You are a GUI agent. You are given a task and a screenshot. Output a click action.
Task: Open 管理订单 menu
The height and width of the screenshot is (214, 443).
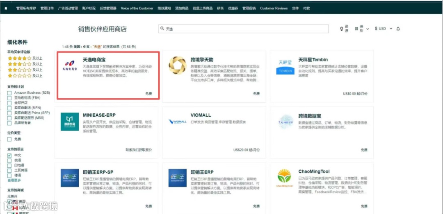(x=47, y=9)
